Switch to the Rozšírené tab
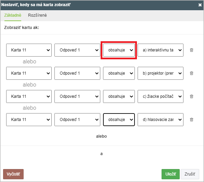 [37, 15]
